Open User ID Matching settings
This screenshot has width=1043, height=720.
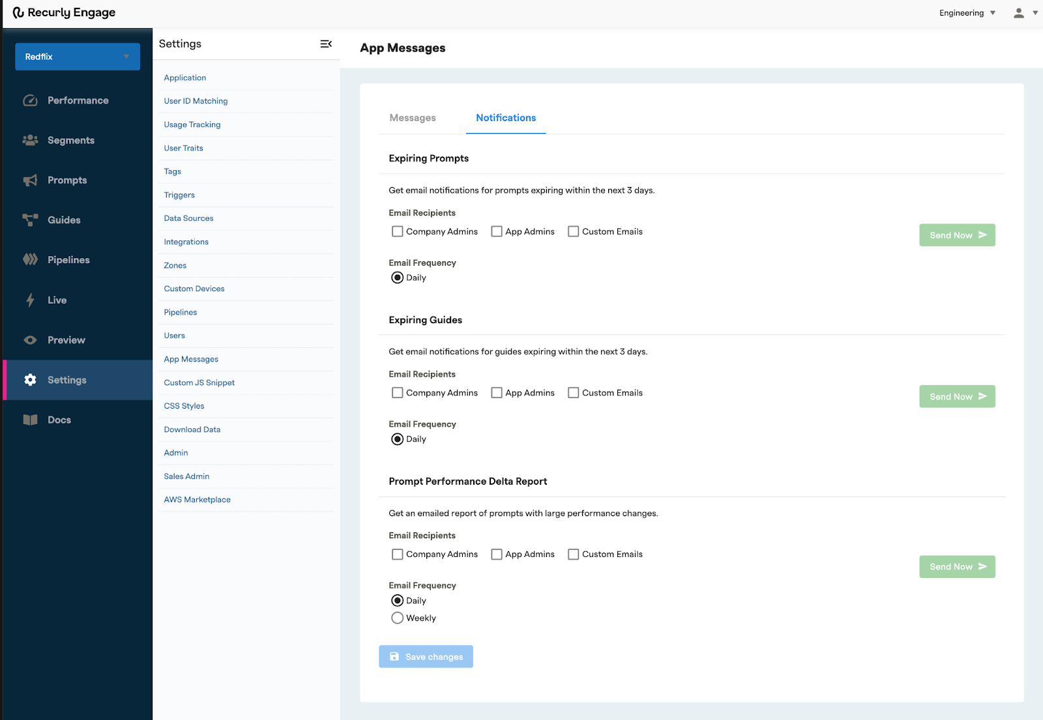pyautogui.click(x=196, y=101)
